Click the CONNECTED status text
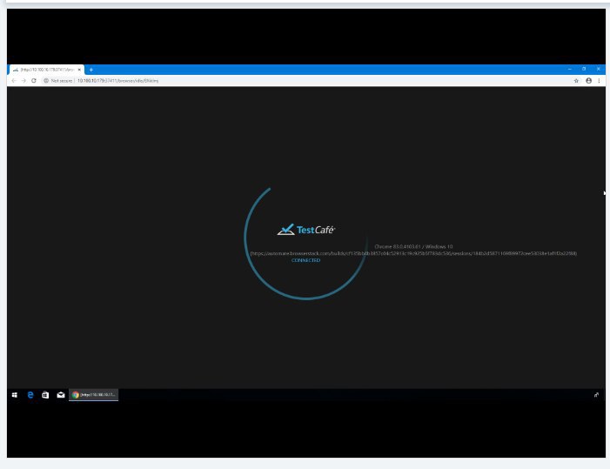This screenshot has height=469, width=610. pyautogui.click(x=305, y=260)
